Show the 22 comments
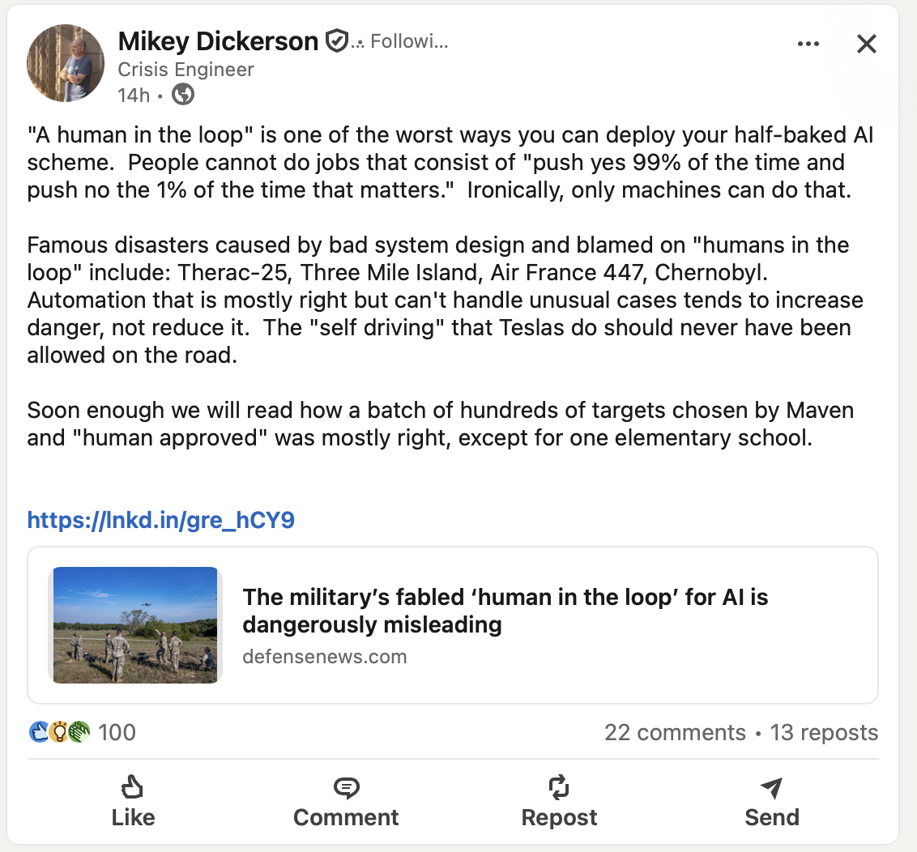 pos(674,733)
